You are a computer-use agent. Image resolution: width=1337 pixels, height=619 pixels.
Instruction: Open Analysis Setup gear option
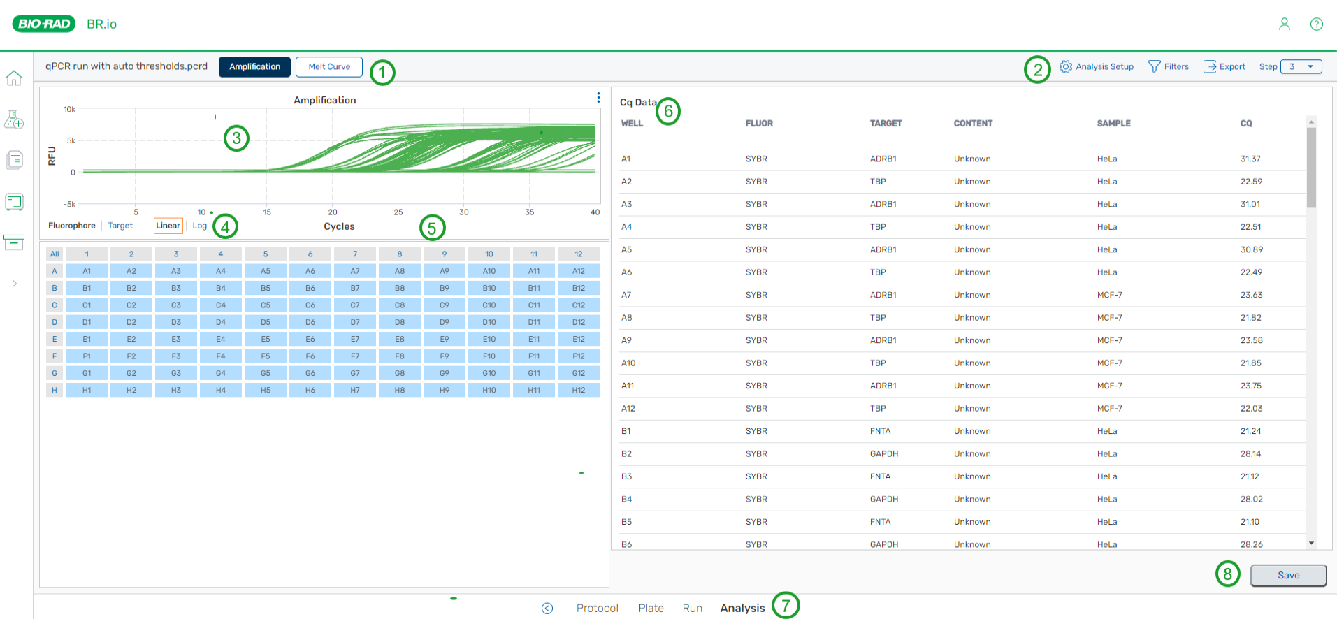point(1096,66)
